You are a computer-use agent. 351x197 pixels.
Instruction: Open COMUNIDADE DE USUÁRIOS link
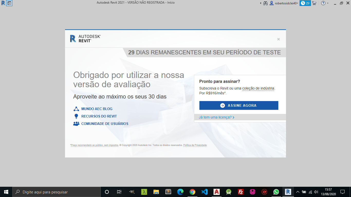[105, 124]
